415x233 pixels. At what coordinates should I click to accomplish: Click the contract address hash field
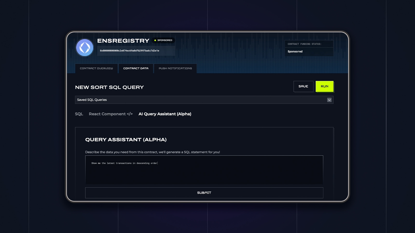pos(130,51)
